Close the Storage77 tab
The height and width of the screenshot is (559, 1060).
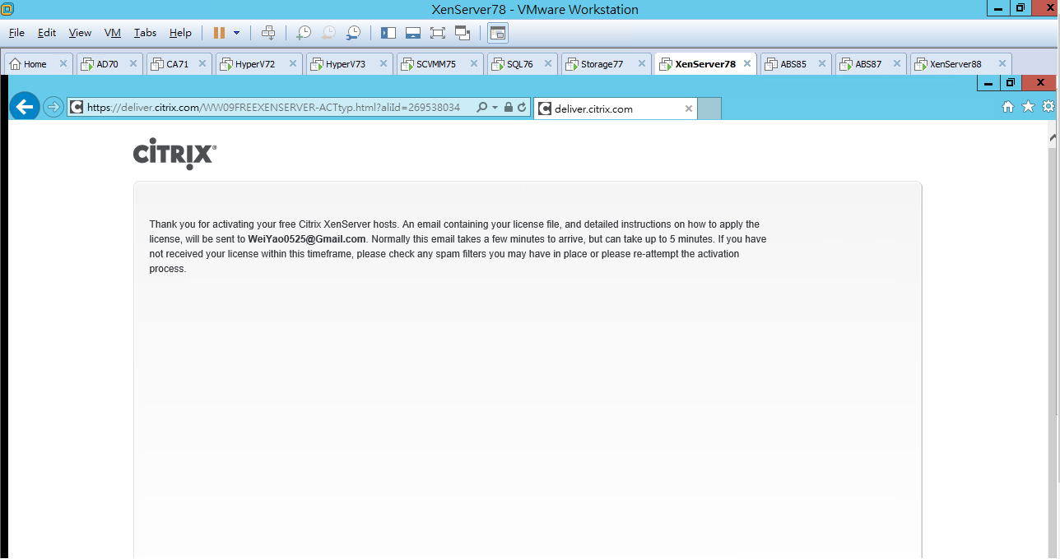point(642,64)
